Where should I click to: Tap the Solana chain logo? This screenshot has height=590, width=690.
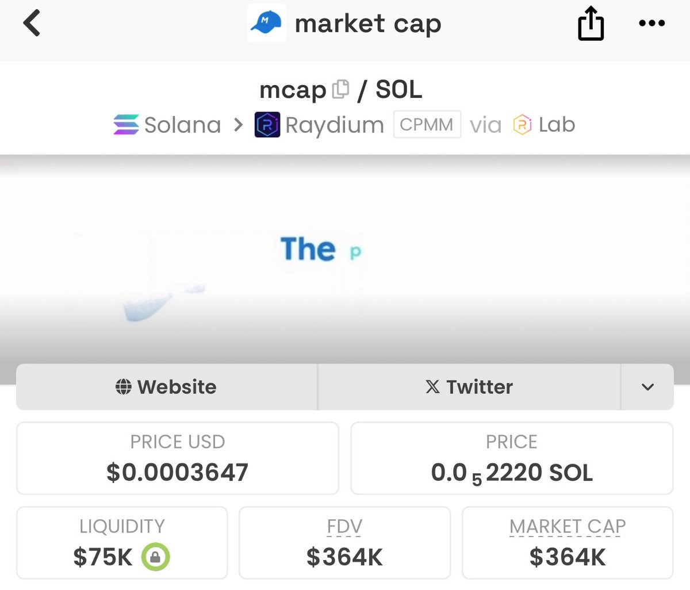(x=126, y=125)
